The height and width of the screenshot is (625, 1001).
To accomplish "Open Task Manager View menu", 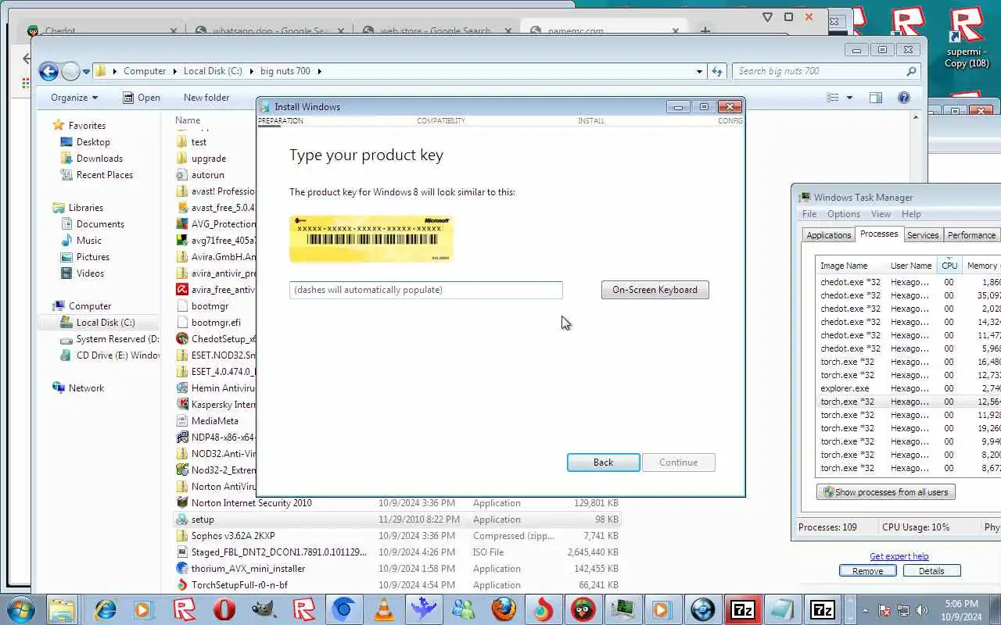I will tap(881, 214).
